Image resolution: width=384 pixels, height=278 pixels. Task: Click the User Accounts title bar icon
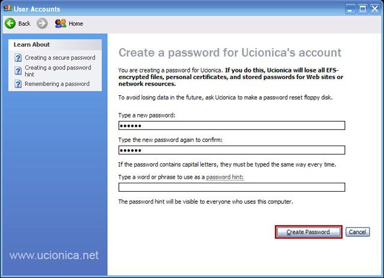[x=7, y=8]
